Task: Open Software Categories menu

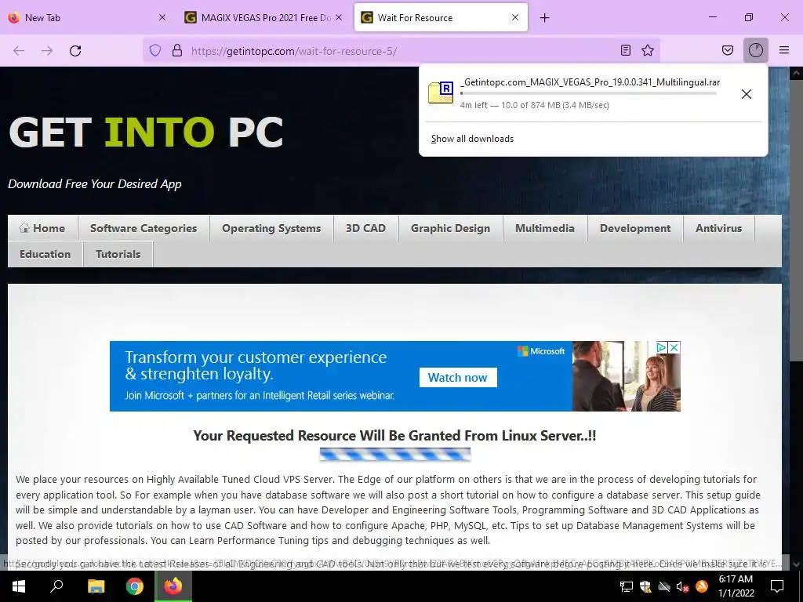Action: click(144, 228)
